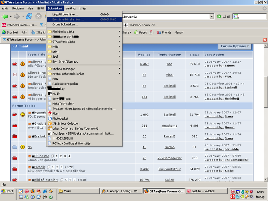Reload the page with the refresh icon
The width and height of the screenshot is (268, 201).
click(29, 16)
